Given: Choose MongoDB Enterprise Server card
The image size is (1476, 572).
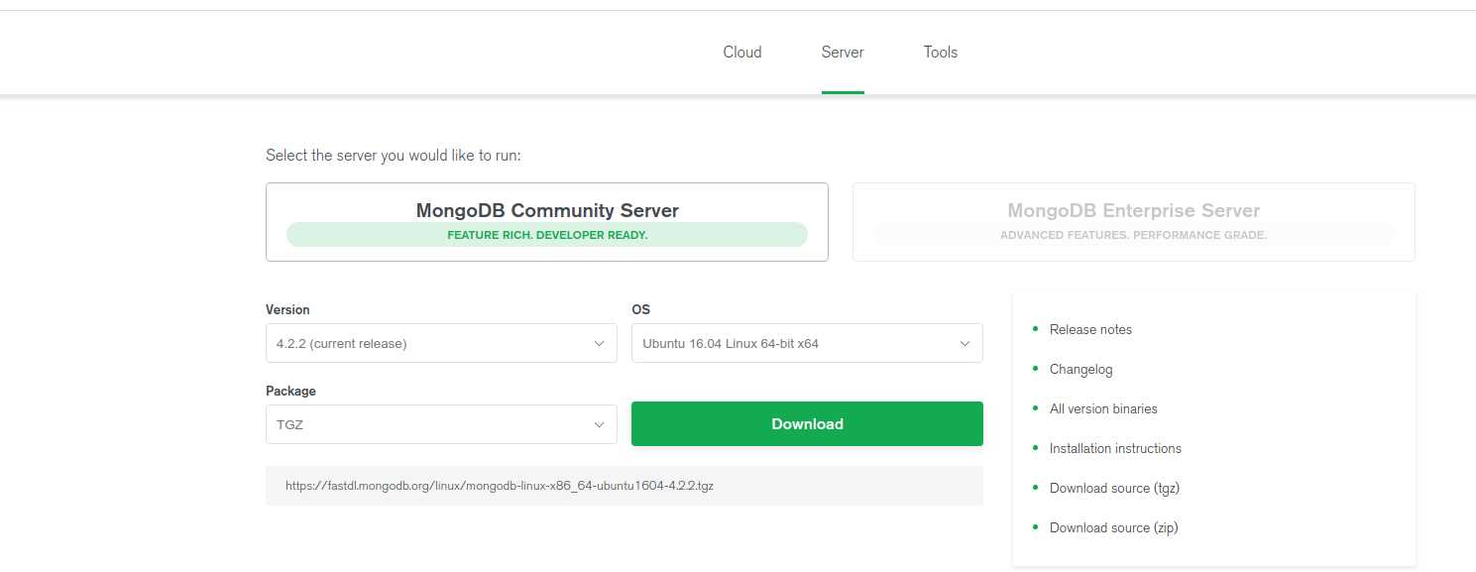Looking at the screenshot, I should (x=1134, y=222).
